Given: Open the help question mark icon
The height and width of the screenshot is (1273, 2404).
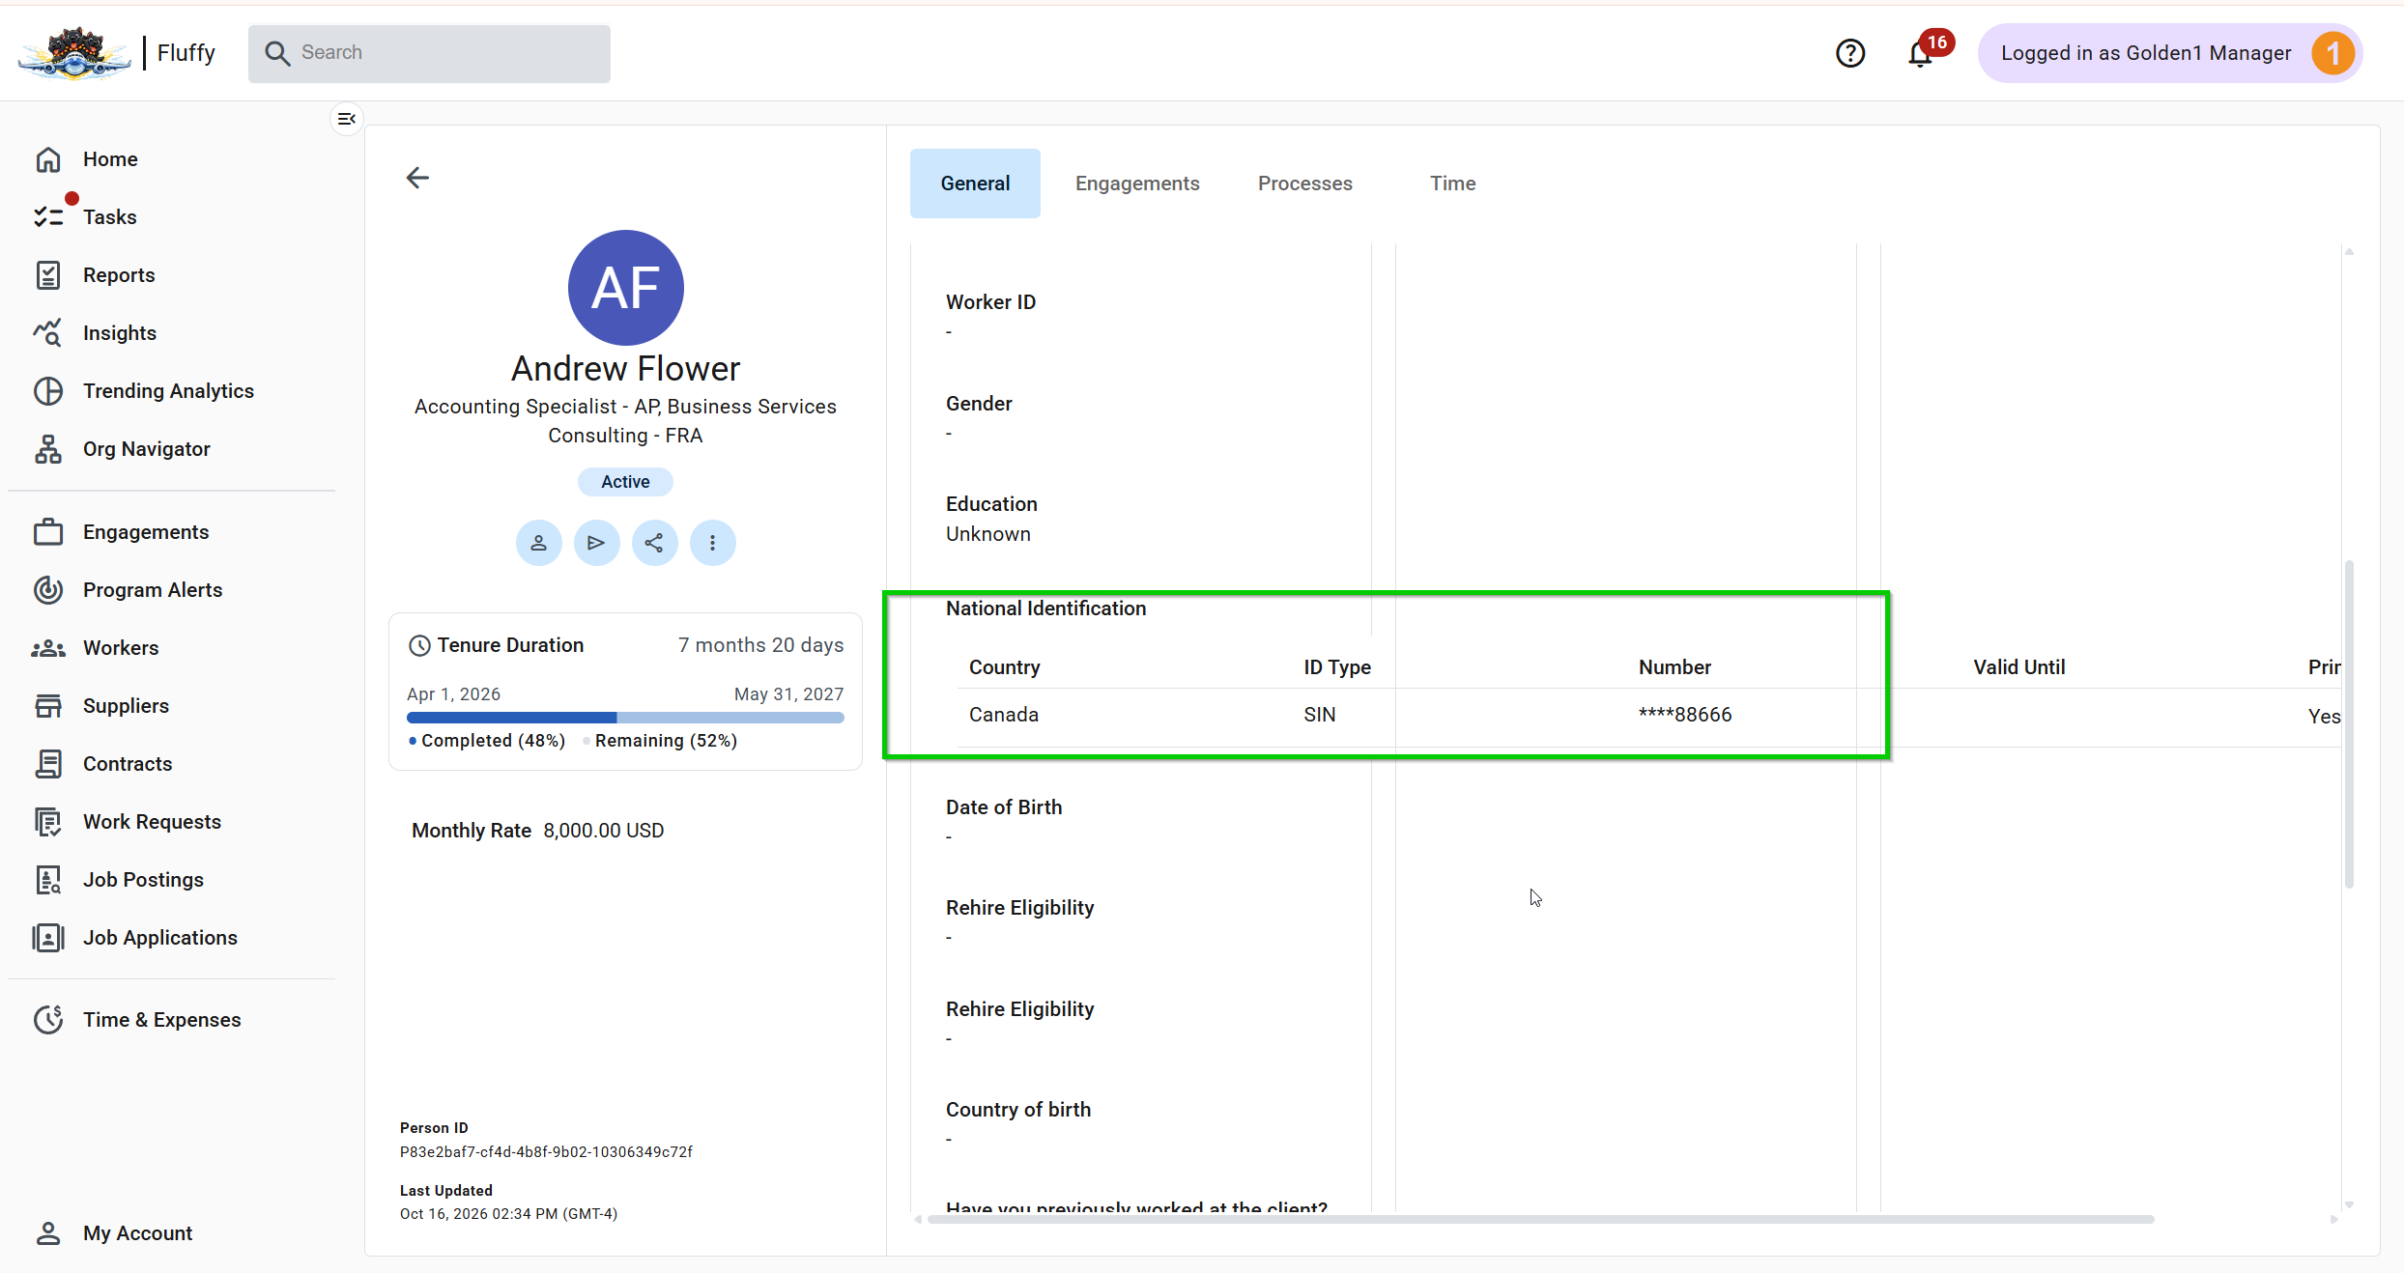Looking at the screenshot, I should (1850, 53).
